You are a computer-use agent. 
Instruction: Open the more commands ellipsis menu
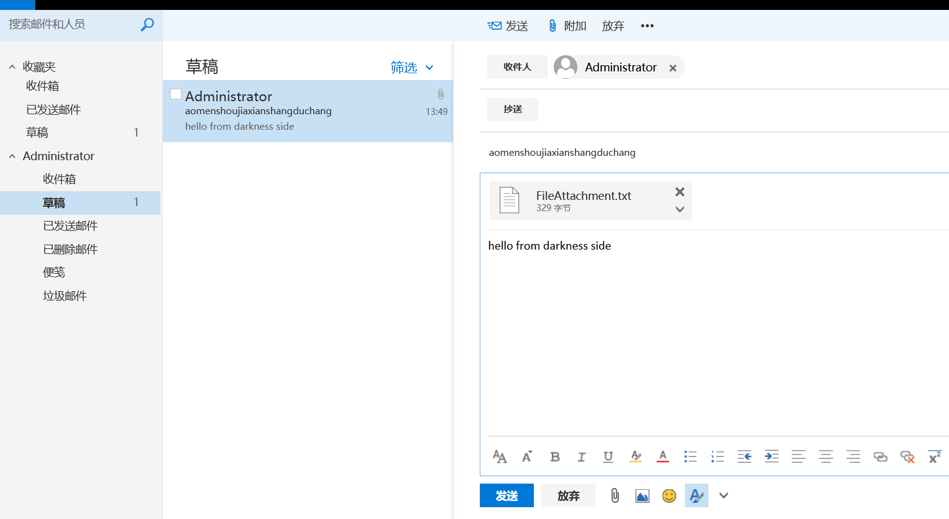647,25
